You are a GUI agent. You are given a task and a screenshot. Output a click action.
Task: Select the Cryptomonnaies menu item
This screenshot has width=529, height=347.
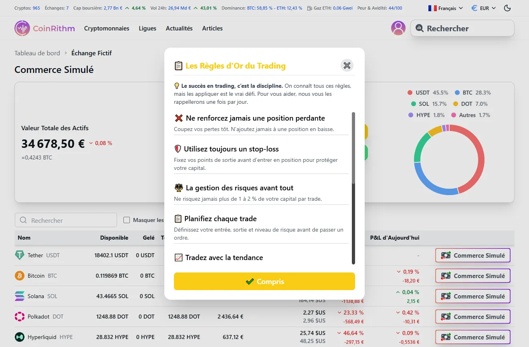107,28
